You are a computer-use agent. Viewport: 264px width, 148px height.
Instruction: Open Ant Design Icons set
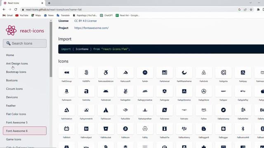[17, 64]
